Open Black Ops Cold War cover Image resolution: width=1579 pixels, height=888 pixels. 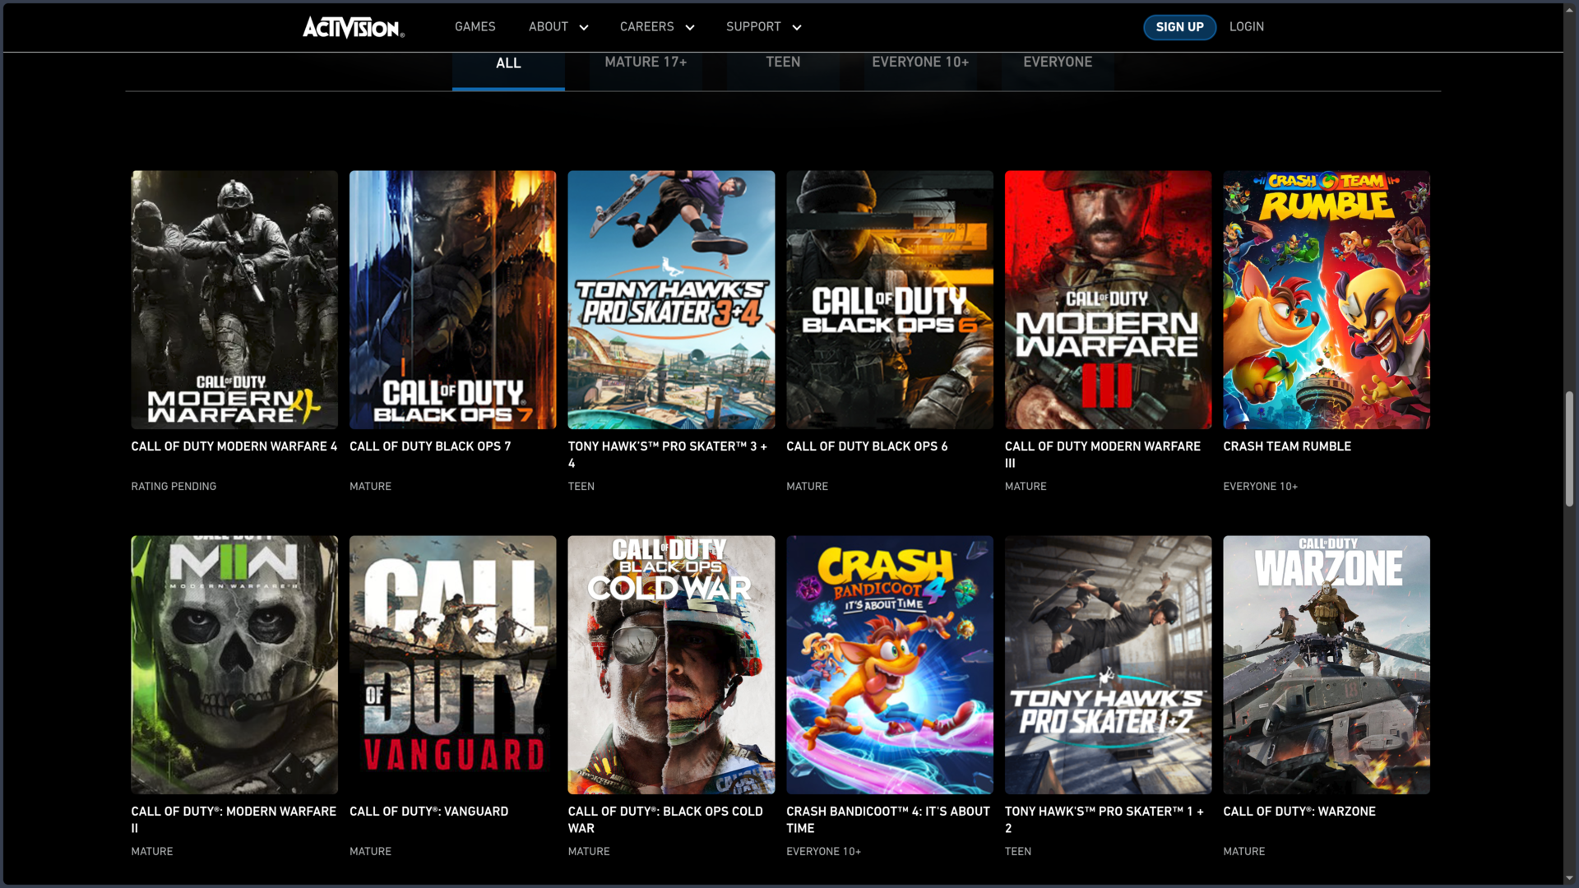pos(671,665)
